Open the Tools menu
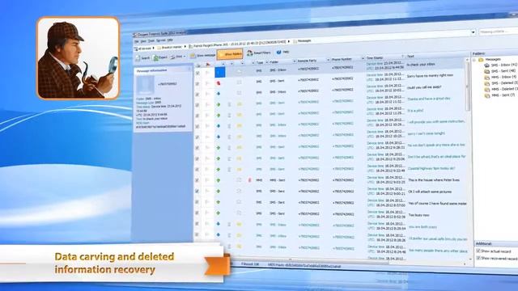 tap(151, 41)
